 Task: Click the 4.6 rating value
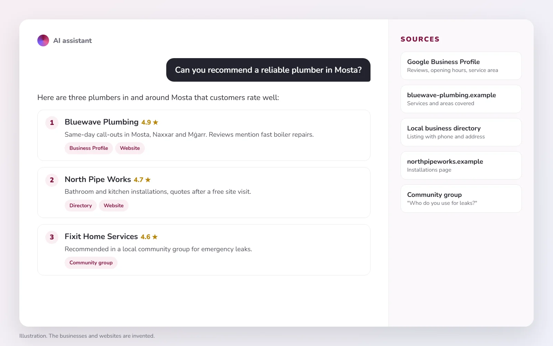click(x=146, y=237)
